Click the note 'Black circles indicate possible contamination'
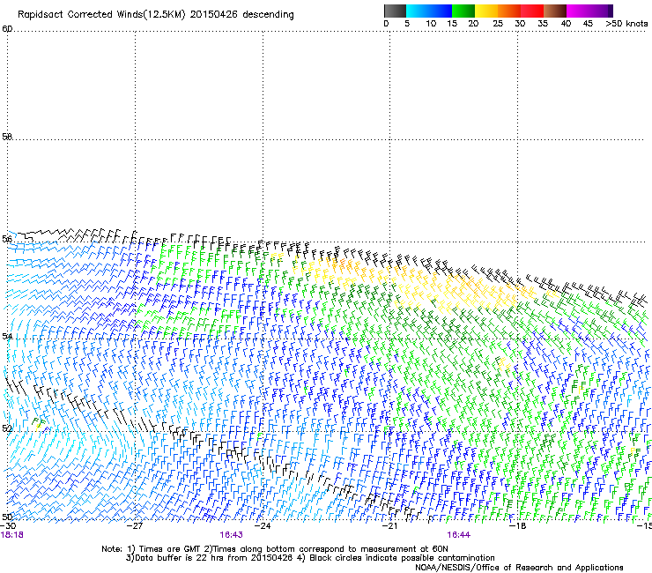This screenshot has height=573, width=652. coord(402,558)
